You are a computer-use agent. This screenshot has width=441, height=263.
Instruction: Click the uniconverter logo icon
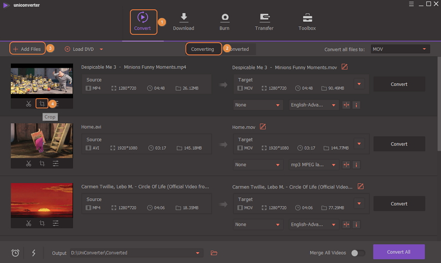coord(6,5)
